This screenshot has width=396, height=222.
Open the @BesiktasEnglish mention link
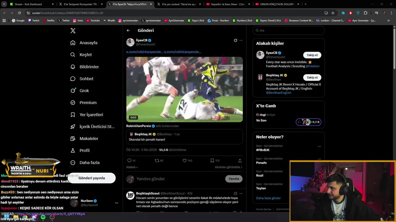pos(278,93)
